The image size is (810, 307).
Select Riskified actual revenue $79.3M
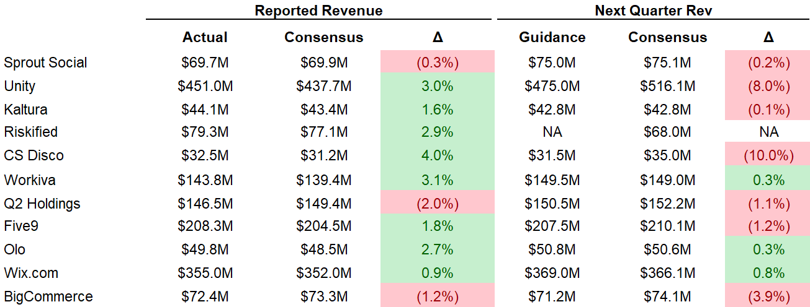click(x=205, y=132)
